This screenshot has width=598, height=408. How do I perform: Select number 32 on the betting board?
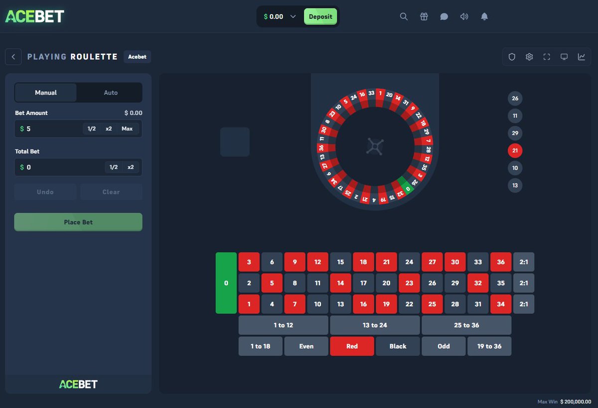pos(478,283)
